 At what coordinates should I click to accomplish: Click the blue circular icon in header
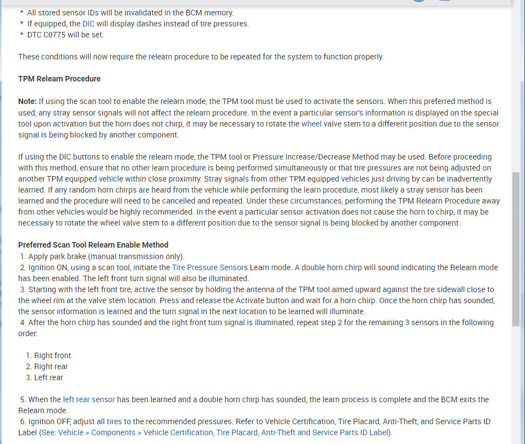click(x=419, y=2)
